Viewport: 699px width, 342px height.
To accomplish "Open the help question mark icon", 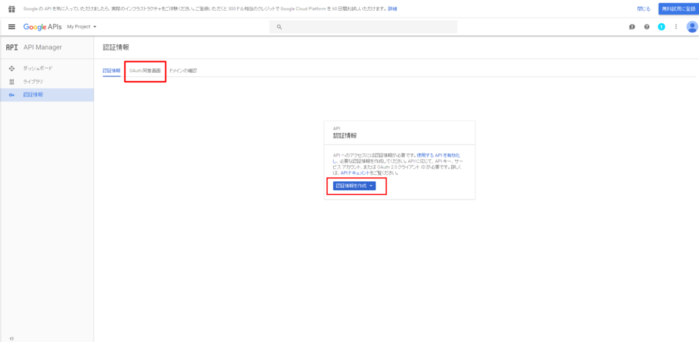I will pyautogui.click(x=646, y=27).
